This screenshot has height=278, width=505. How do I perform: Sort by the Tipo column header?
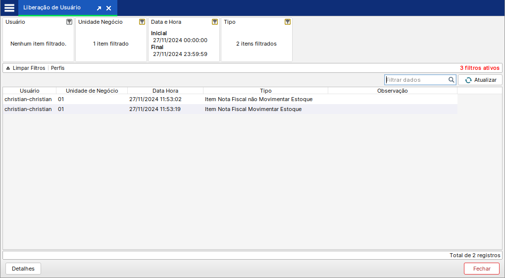click(265, 91)
